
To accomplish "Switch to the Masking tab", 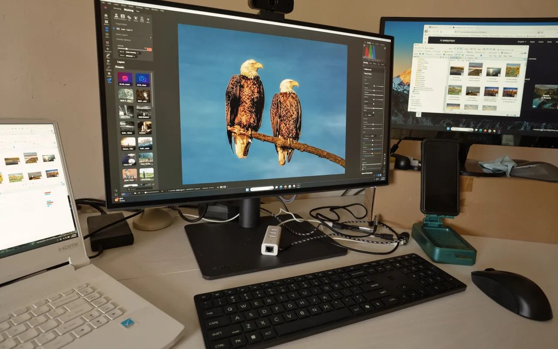I will point(129,10).
